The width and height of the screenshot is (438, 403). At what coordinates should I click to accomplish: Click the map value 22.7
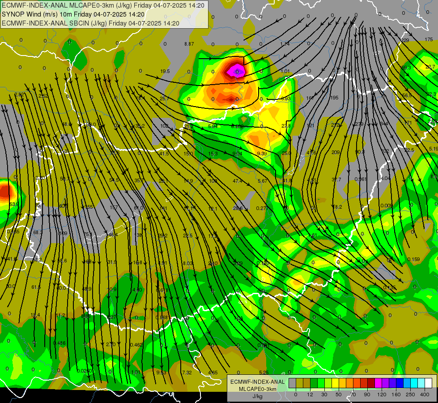[x=430, y=67]
